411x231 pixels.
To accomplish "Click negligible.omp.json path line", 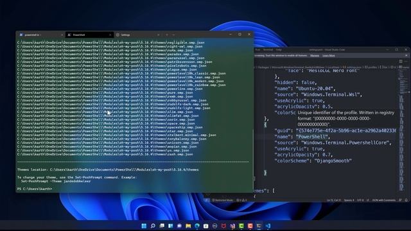I will [111, 42].
